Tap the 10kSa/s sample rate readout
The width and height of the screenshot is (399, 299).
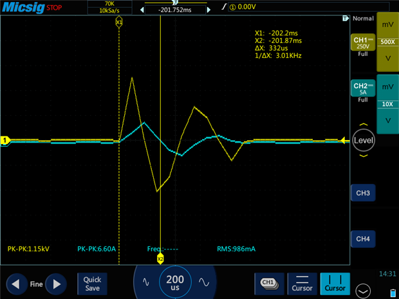[109, 10]
